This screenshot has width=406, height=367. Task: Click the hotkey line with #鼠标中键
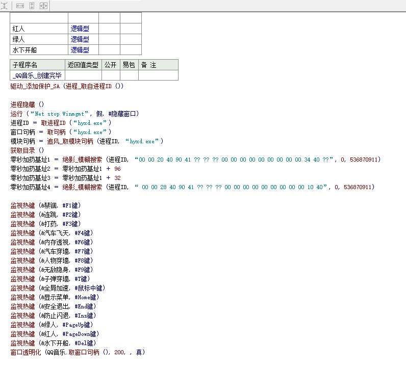58,288
